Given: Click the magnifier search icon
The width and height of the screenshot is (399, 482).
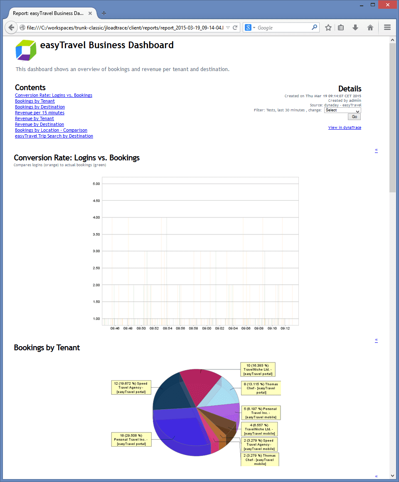Looking at the screenshot, I should click(314, 27).
